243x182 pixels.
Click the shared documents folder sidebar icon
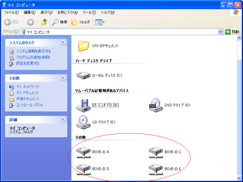pyautogui.click(x=12, y=99)
